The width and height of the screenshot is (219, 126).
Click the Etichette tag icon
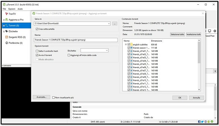pyautogui.click(x=6, y=31)
